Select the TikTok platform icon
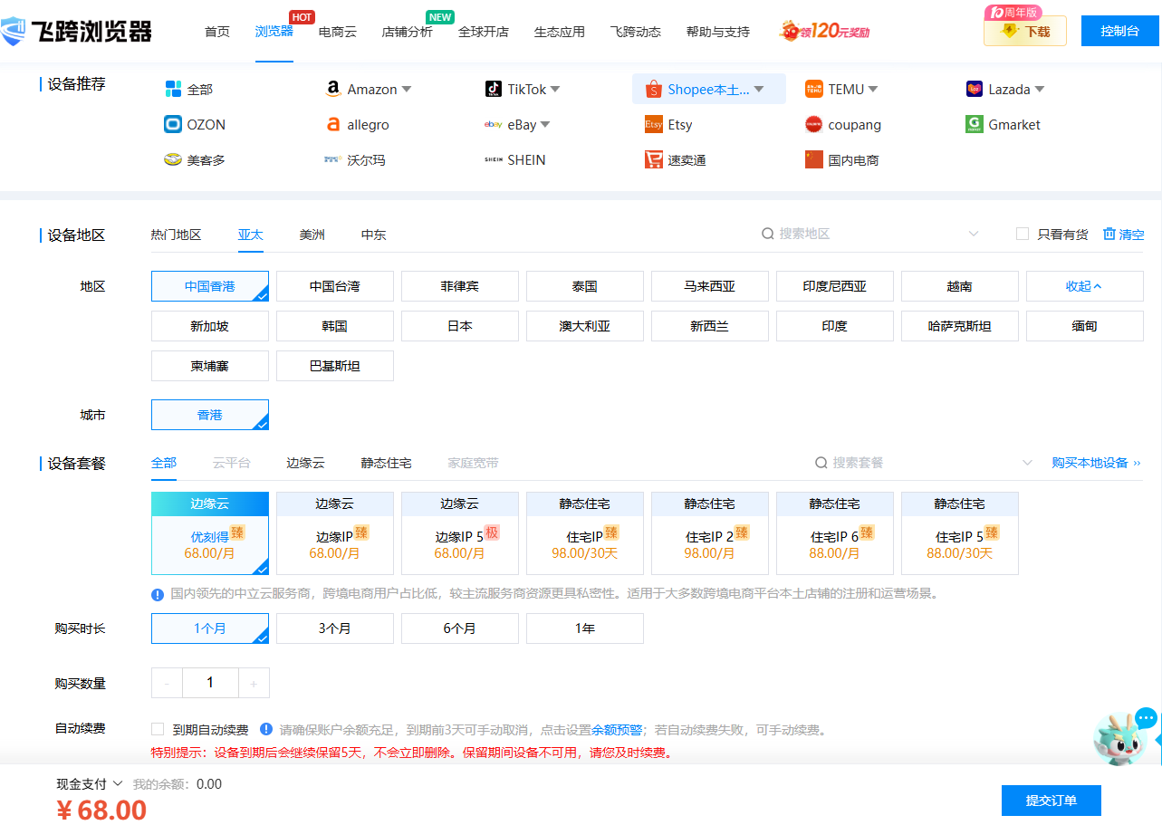 coord(494,90)
